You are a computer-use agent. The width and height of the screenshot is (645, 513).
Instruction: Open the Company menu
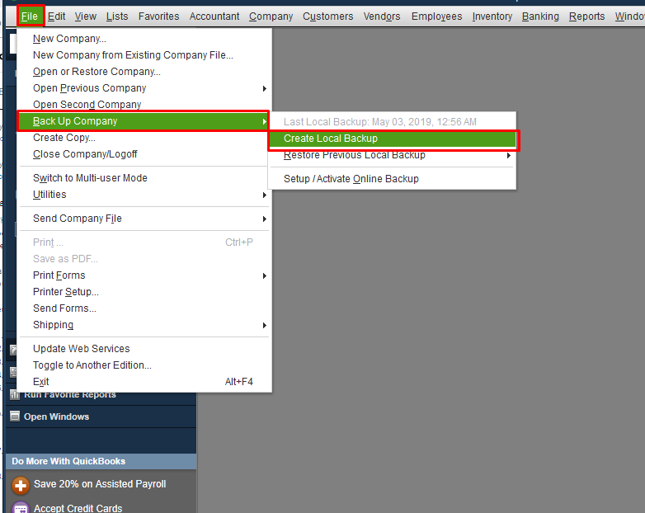tap(271, 16)
